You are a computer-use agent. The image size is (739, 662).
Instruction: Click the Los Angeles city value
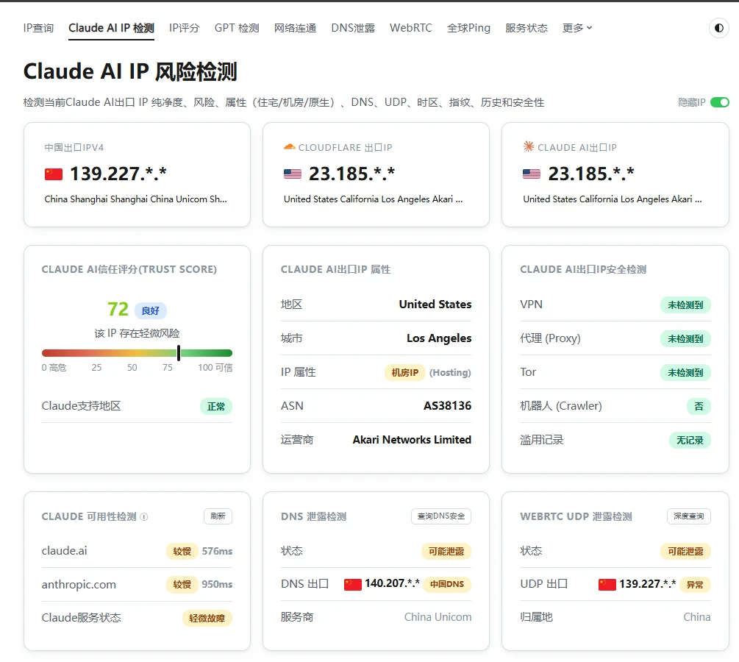tap(439, 338)
